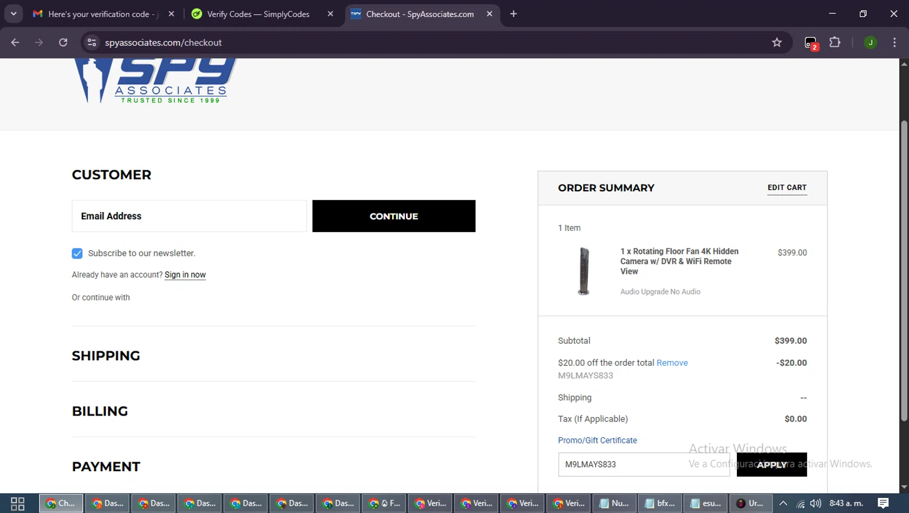Click the page vertical scrollbar
909x513 pixels.
click(x=904, y=271)
